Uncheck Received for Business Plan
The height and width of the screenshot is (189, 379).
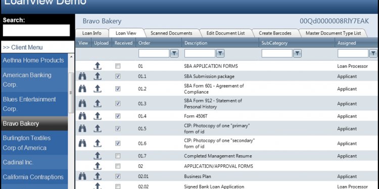tap(118, 176)
